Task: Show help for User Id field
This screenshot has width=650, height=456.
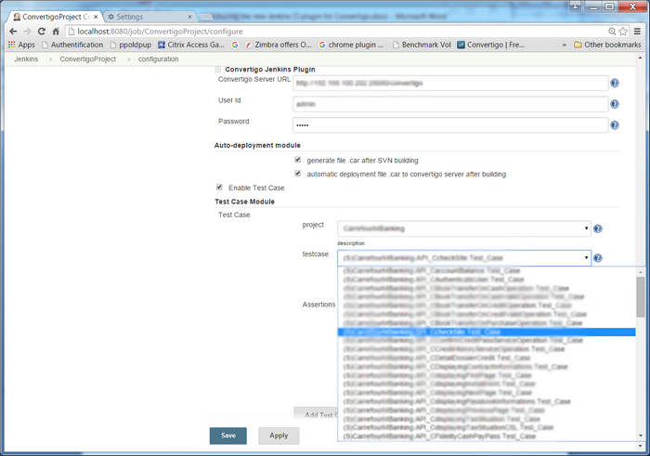Action: point(615,104)
